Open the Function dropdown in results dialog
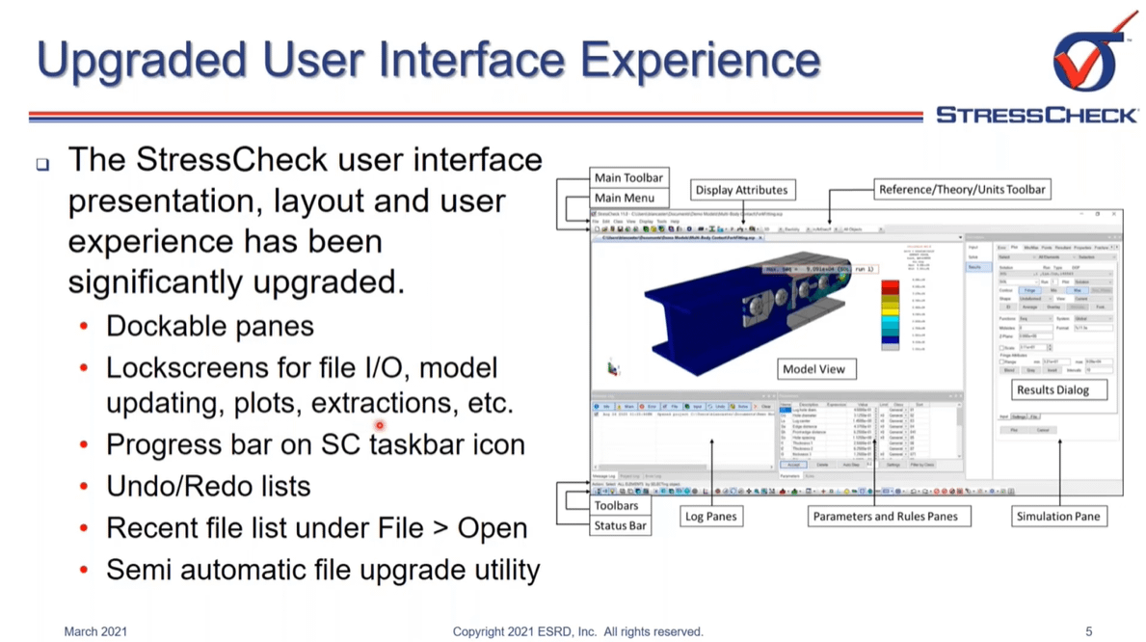1146x642 pixels. point(1036,318)
